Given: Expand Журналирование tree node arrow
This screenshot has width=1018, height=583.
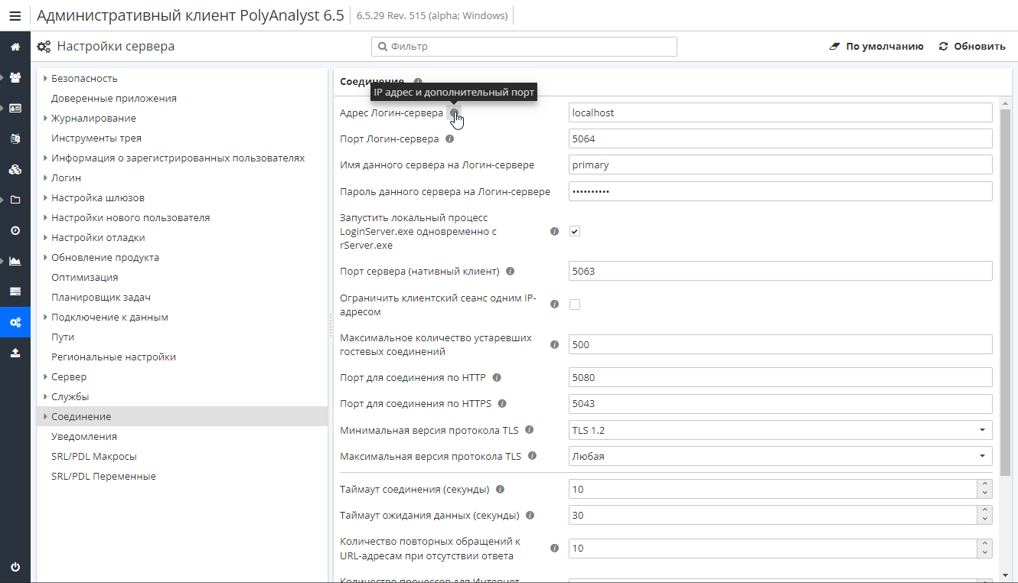Looking at the screenshot, I should [45, 118].
